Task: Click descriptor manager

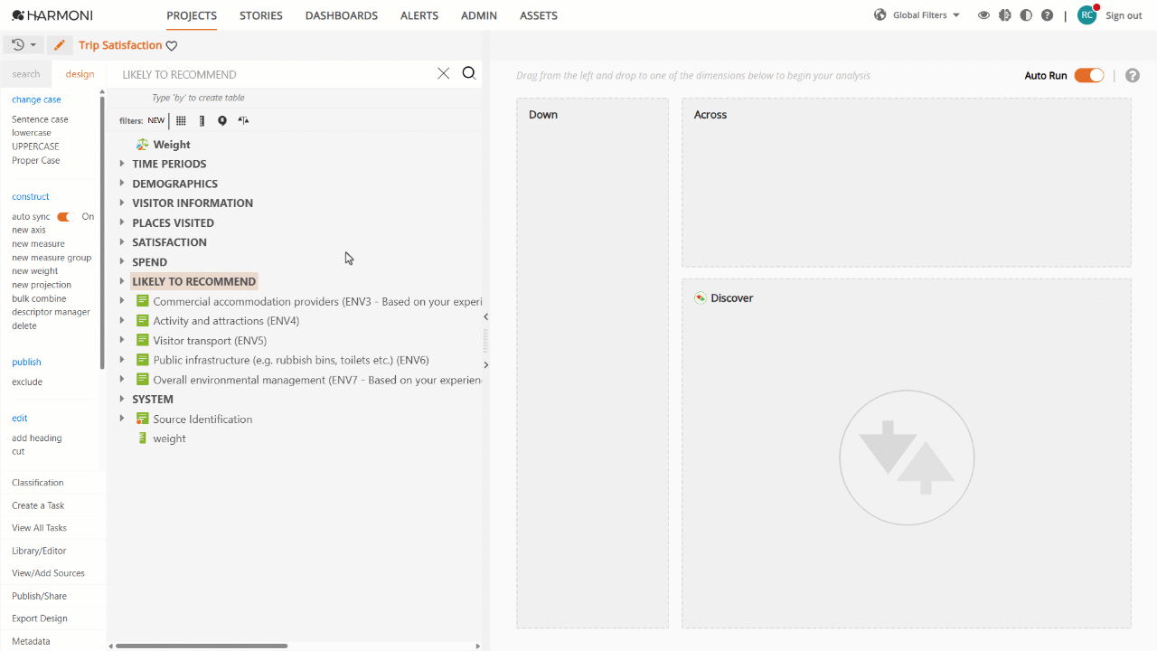Action: [51, 312]
